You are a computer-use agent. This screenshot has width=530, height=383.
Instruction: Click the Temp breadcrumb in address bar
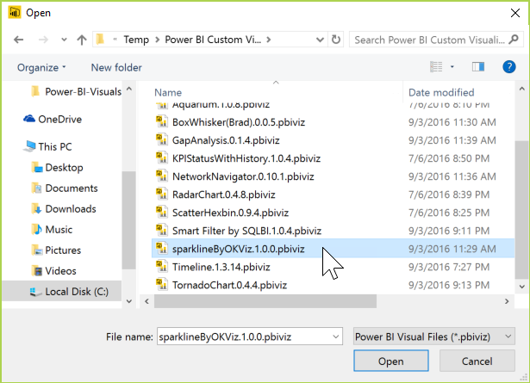[136, 40]
